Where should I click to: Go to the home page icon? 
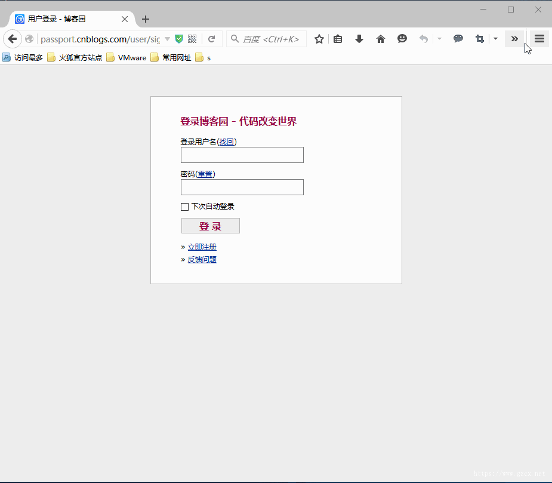click(x=381, y=39)
